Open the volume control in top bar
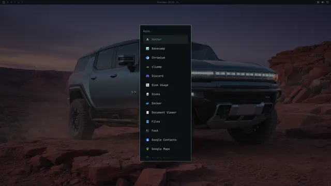The image size is (331, 186). pos(323,2)
